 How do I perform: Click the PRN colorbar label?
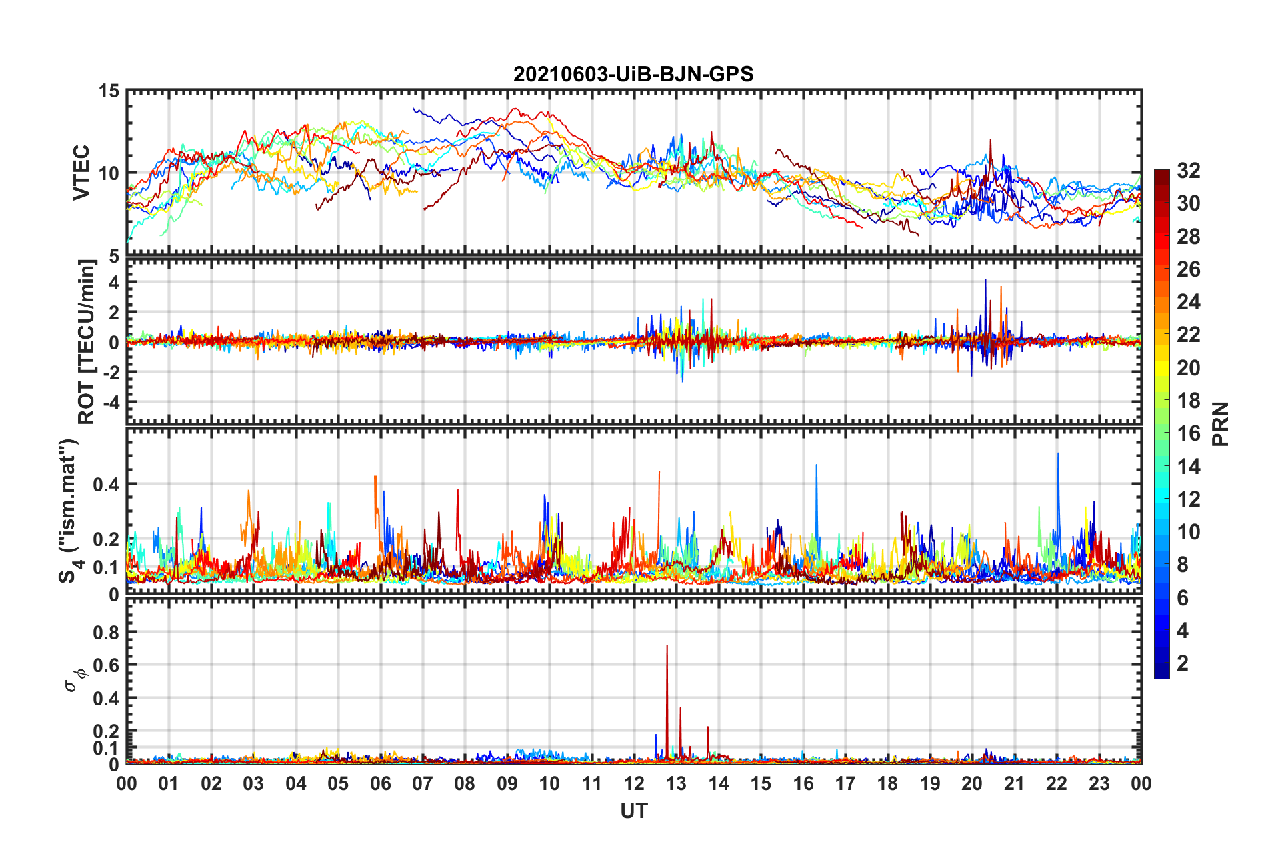[1221, 424]
